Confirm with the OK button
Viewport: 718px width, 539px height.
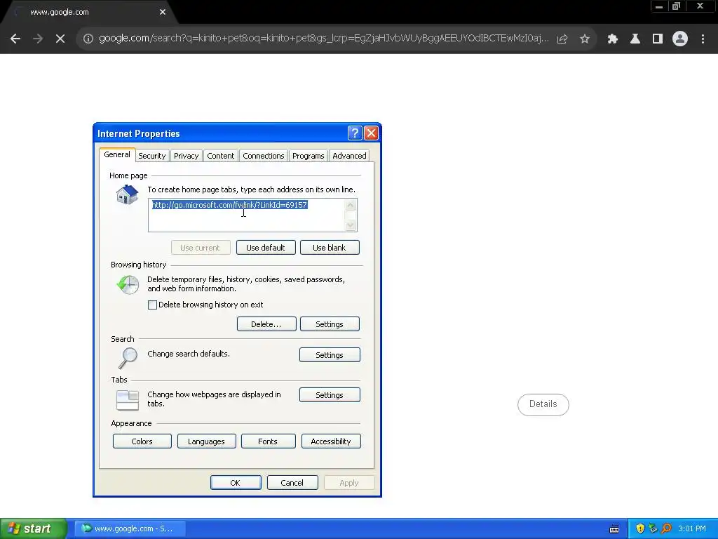[236, 483]
